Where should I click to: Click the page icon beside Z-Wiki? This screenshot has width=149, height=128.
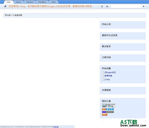[103, 79]
